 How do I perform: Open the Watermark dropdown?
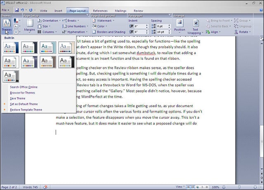pyautogui.click(x=103, y=21)
